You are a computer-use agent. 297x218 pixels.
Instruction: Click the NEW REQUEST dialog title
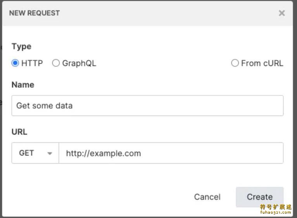click(x=35, y=13)
